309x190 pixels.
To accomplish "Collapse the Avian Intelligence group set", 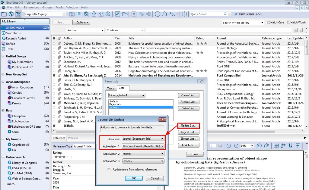I will click(x=3, y=82).
